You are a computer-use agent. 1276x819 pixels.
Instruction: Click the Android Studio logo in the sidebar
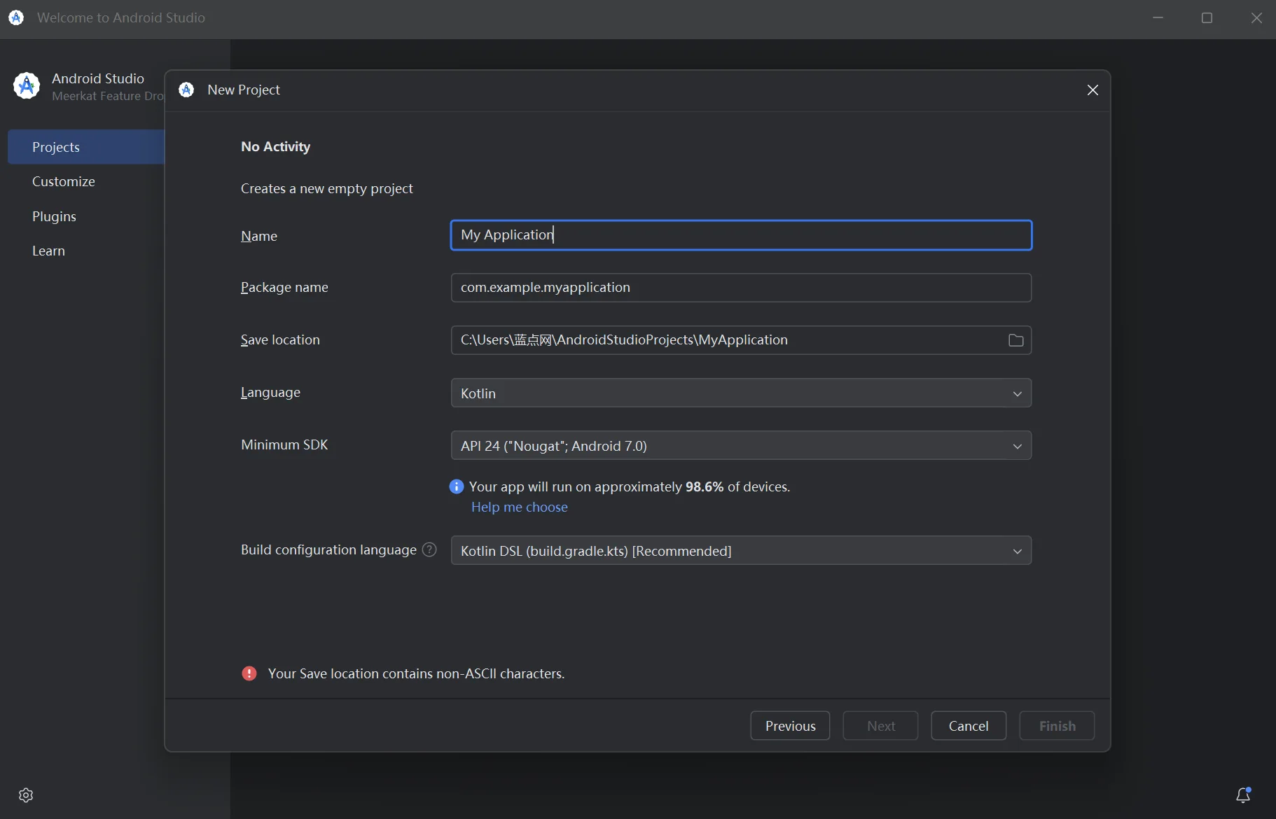click(27, 86)
